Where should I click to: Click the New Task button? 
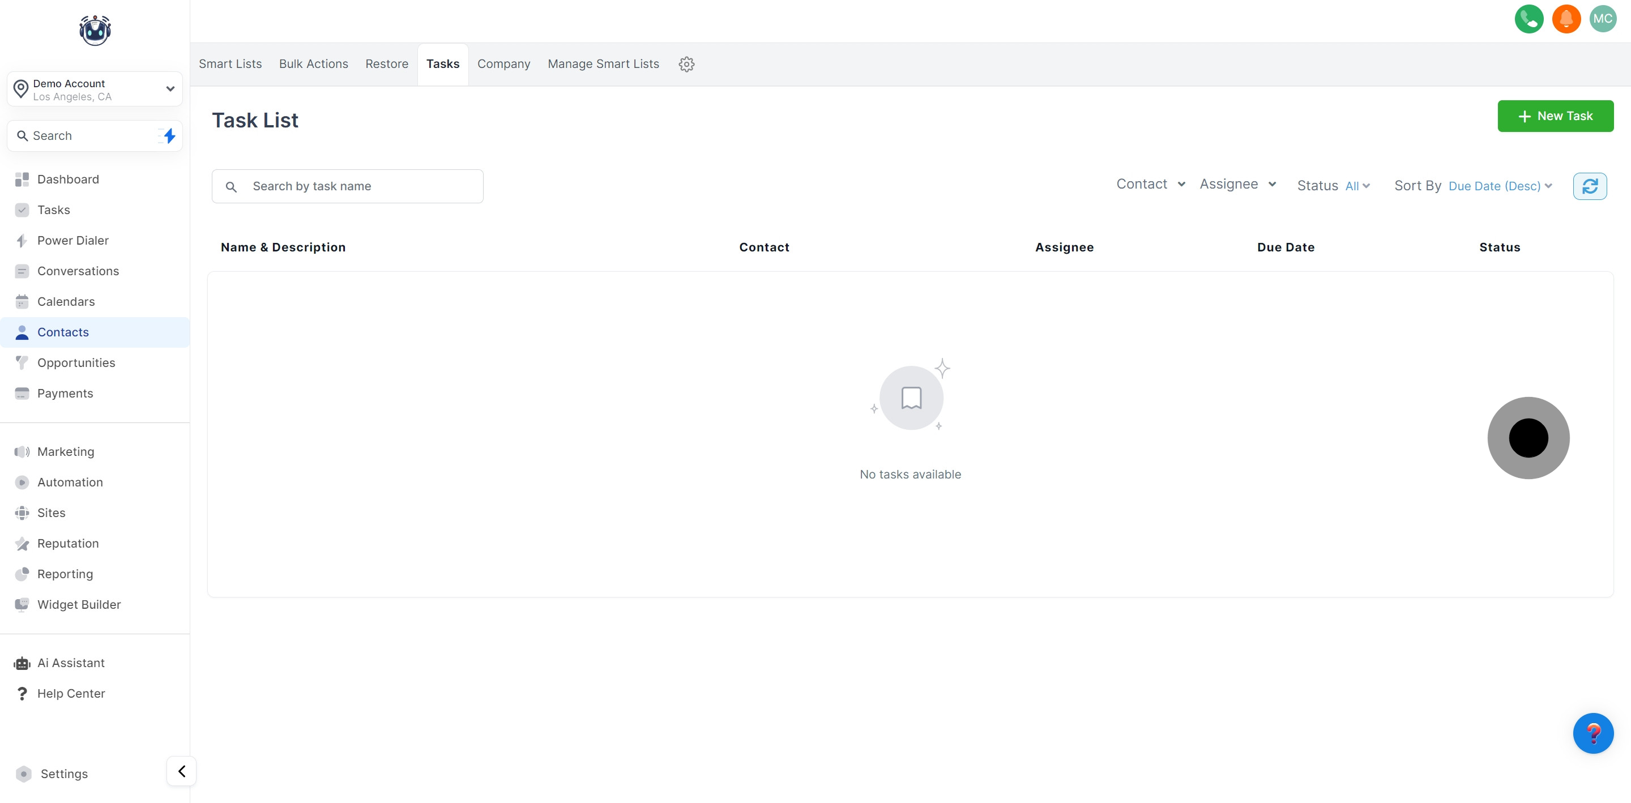tap(1555, 116)
